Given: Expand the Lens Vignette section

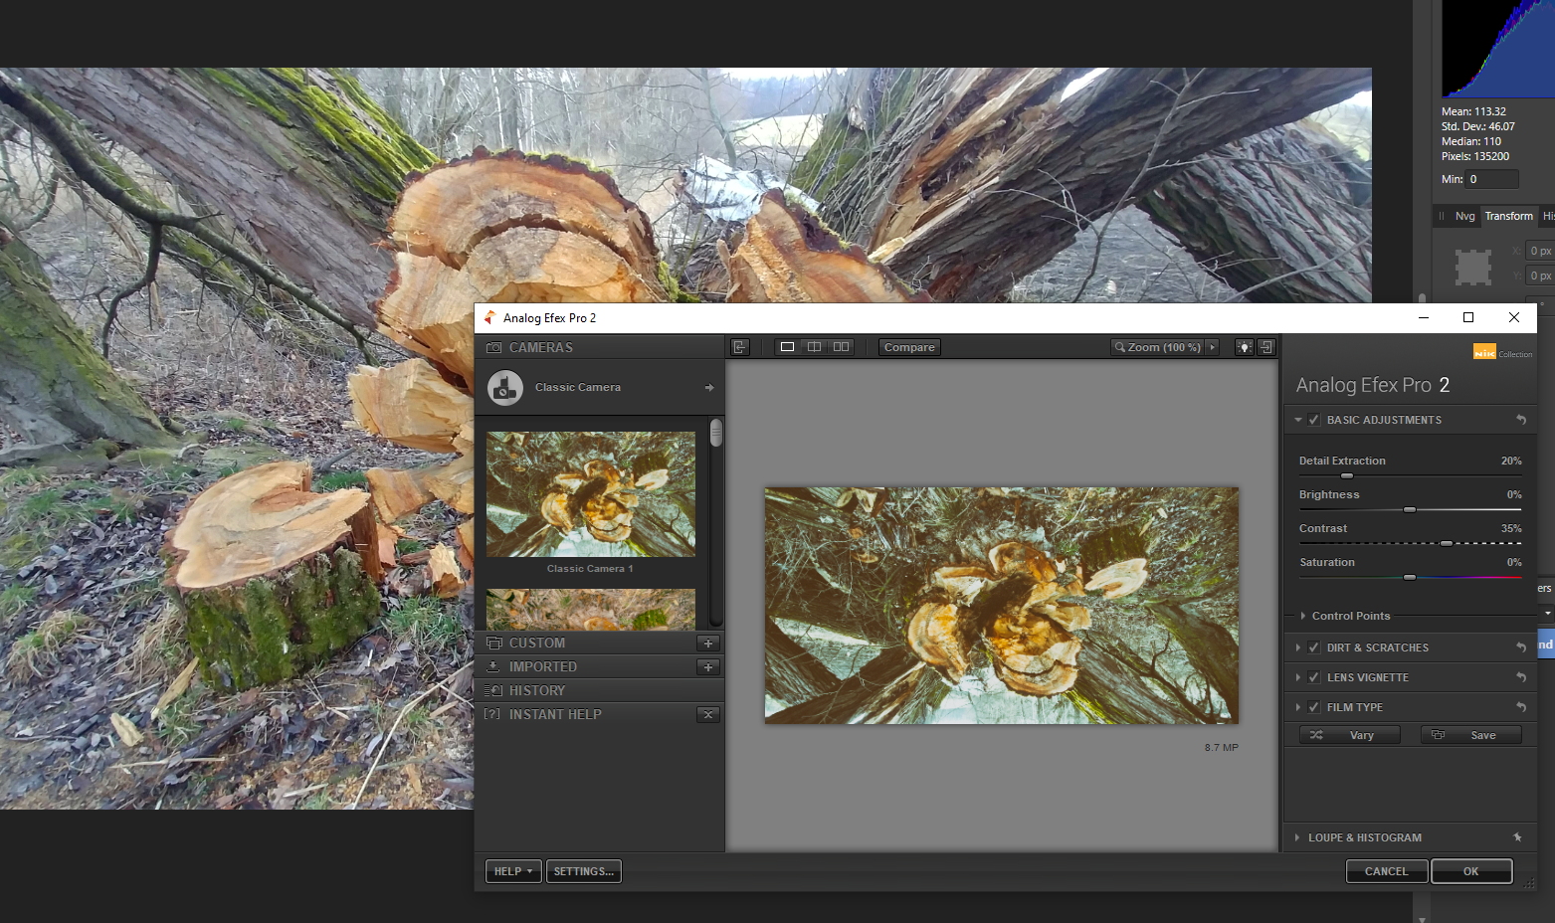Looking at the screenshot, I should click(x=1298, y=677).
